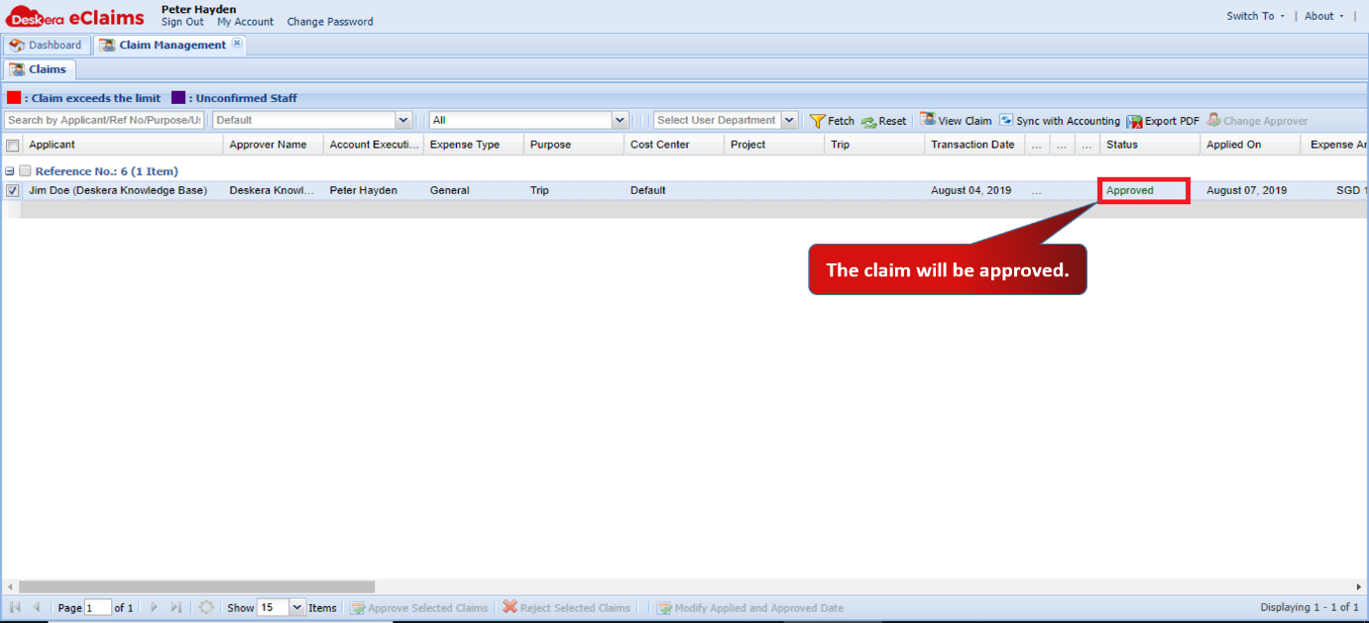Sort by the Account Executive column header

click(374, 145)
